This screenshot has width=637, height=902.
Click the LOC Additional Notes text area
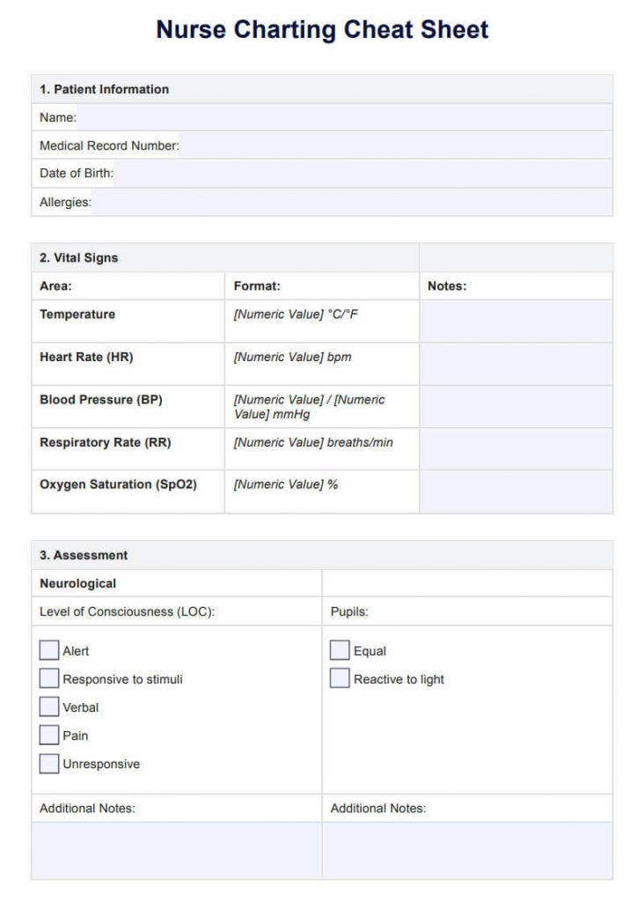pyautogui.click(x=176, y=850)
